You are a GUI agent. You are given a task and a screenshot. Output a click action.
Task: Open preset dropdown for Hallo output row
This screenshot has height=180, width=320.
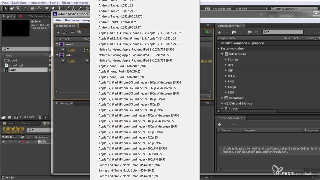pos(87,61)
